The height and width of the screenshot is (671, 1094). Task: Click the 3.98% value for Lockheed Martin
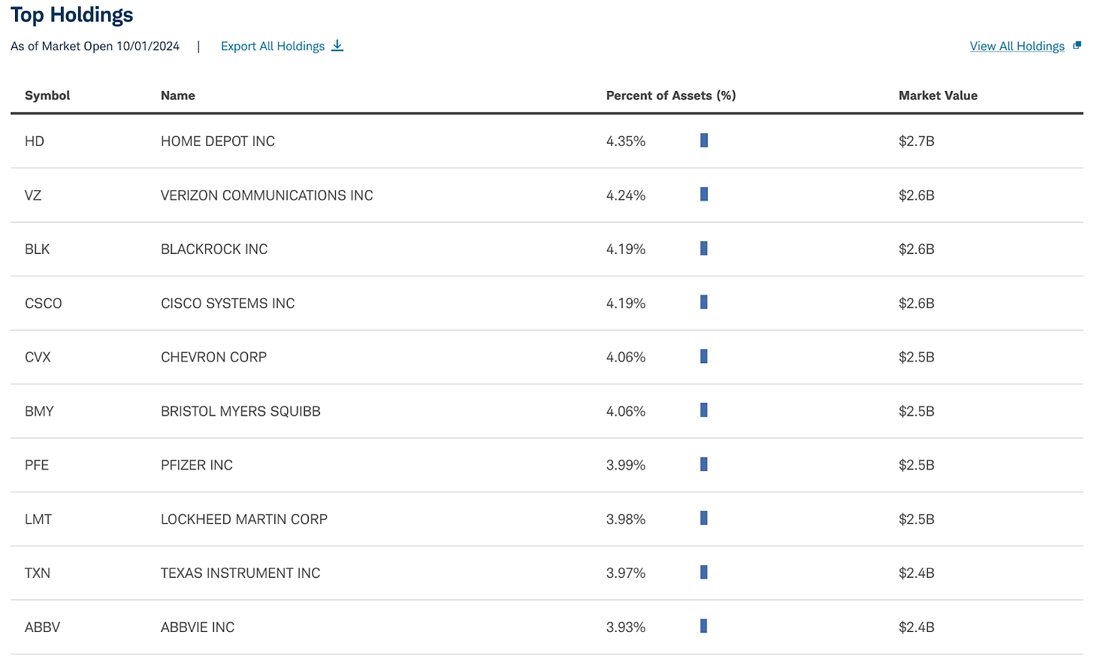tap(626, 519)
